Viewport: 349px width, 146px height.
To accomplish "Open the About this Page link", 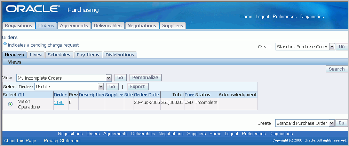I will pos(20,141).
